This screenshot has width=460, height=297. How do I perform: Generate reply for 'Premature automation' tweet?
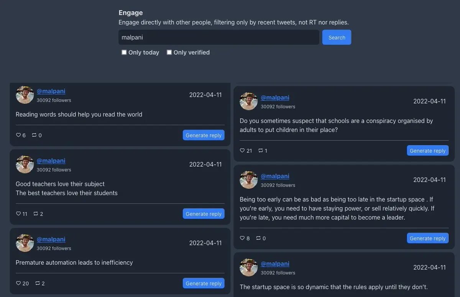pos(204,284)
